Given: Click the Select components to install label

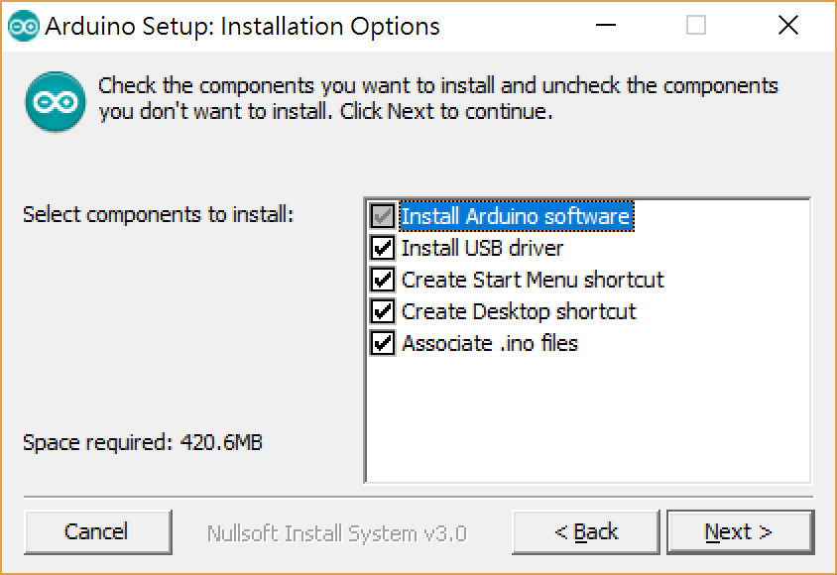Looking at the screenshot, I should pyautogui.click(x=159, y=214).
